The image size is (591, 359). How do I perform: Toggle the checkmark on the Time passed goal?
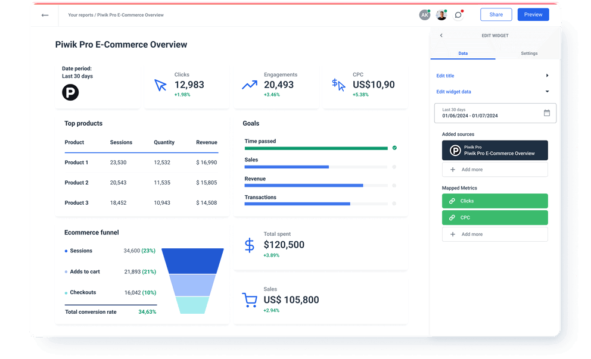(394, 148)
